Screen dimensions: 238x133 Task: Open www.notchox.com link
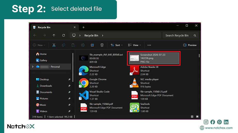click(219, 128)
